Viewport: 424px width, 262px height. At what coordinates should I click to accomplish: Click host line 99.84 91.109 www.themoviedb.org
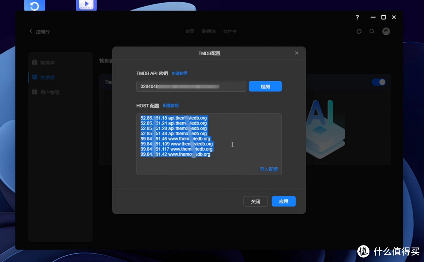[177, 144]
